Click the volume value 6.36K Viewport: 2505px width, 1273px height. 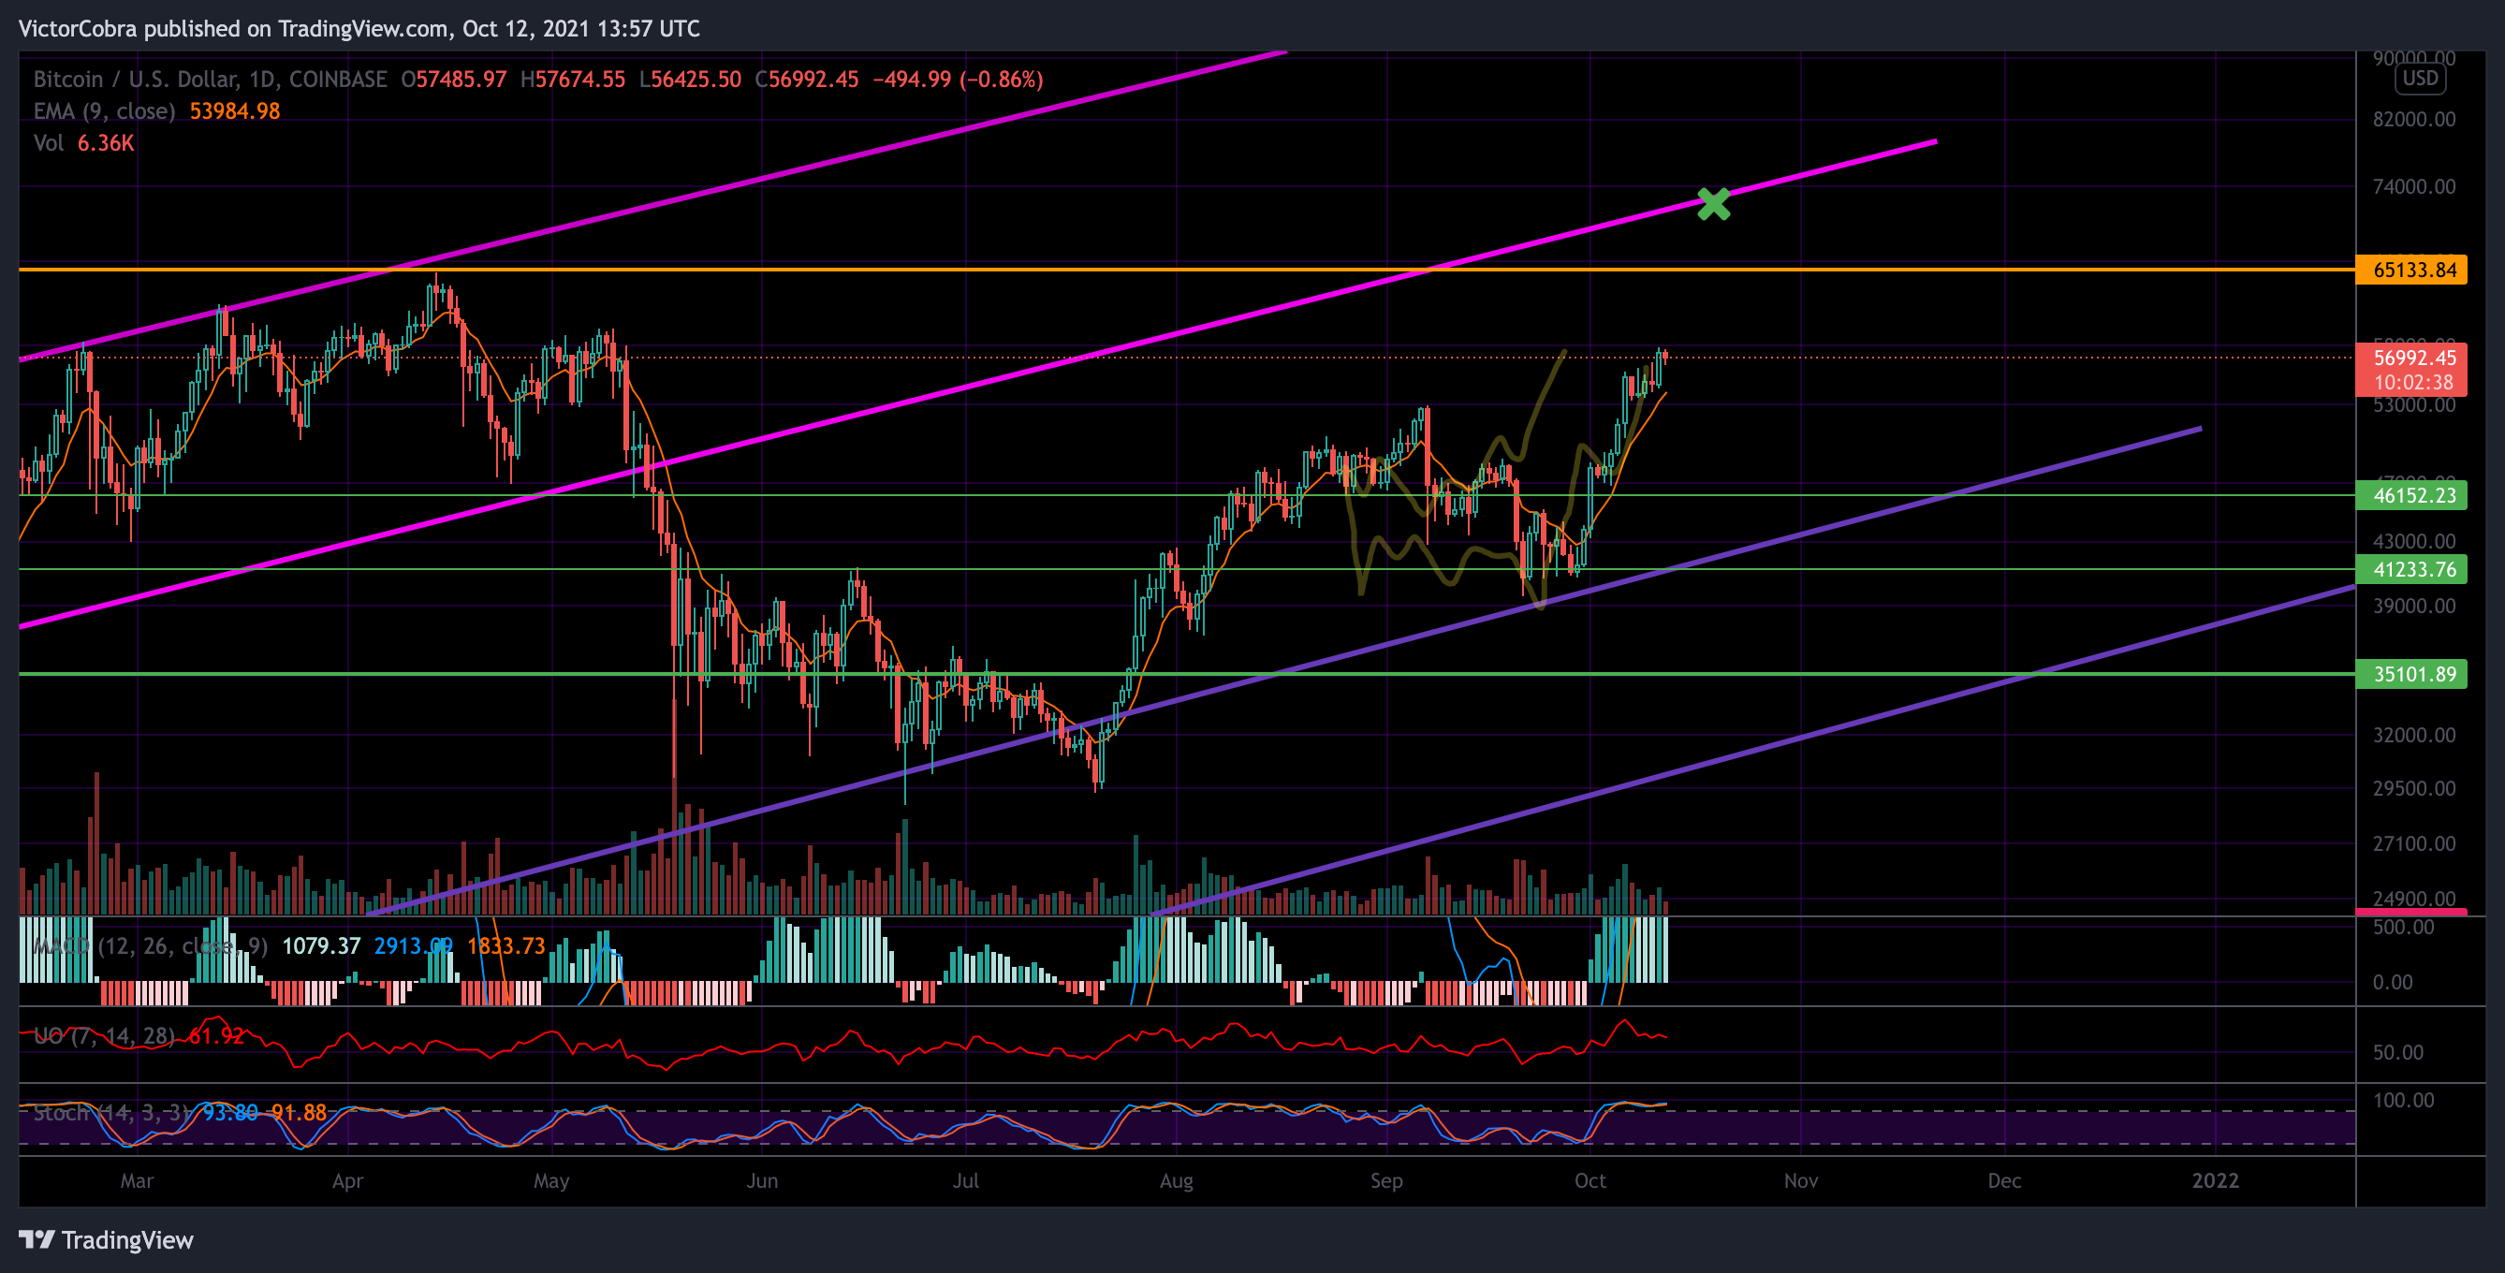105,143
